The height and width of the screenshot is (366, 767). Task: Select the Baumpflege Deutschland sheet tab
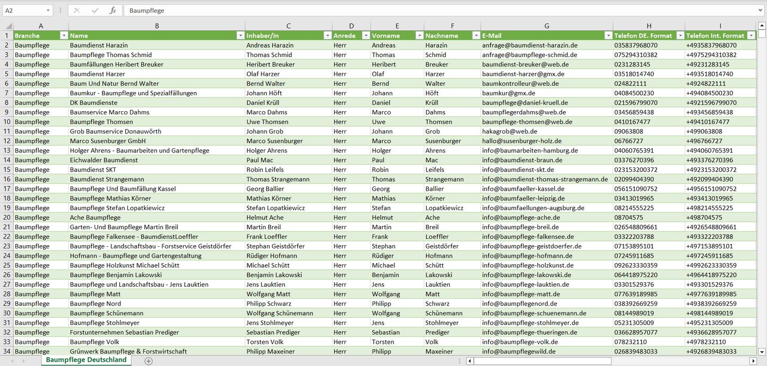[86, 360]
